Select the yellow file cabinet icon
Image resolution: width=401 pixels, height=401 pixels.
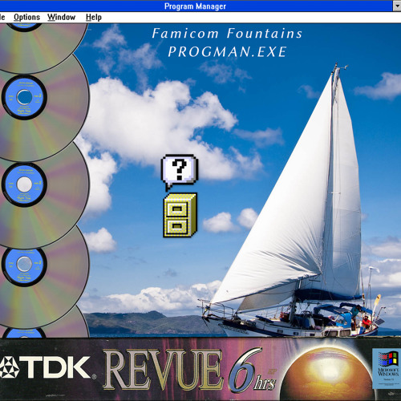click(x=180, y=215)
